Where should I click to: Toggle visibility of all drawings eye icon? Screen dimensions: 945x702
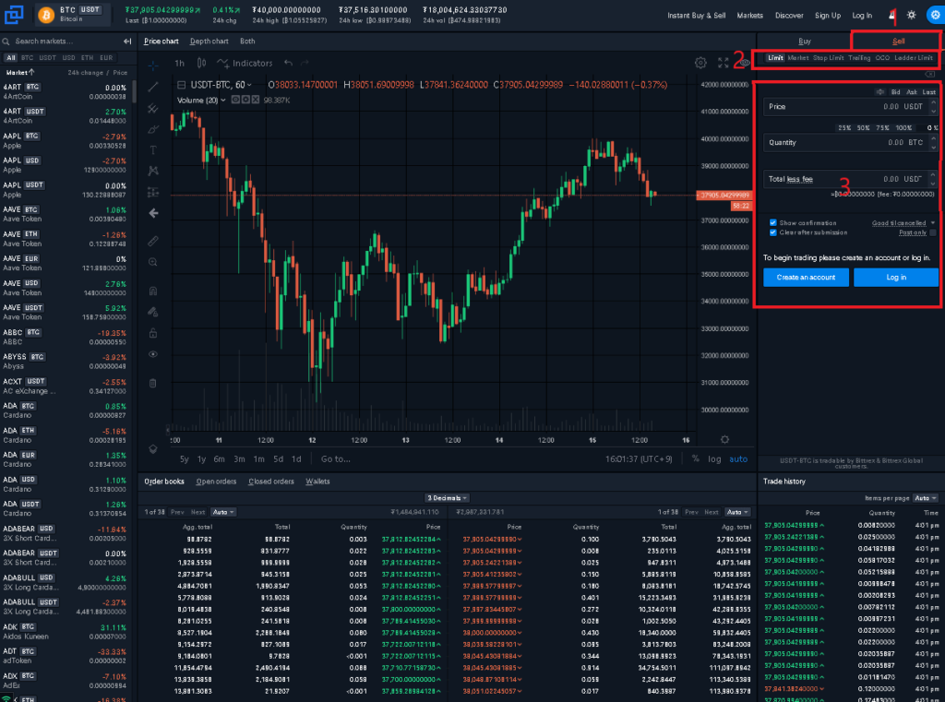(x=153, y=354)
